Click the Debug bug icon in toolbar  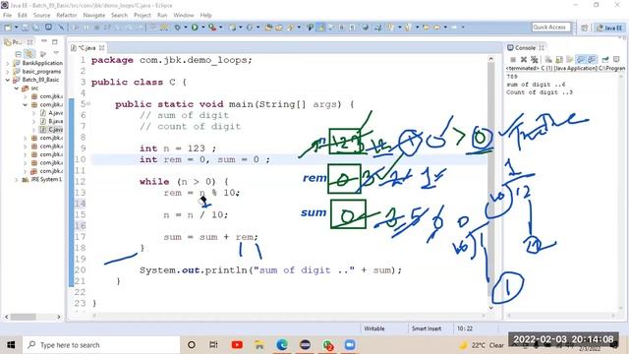(x=177, y=28)
